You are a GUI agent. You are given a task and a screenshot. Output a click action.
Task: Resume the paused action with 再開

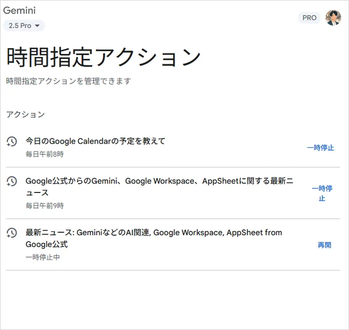pos(324,245)
